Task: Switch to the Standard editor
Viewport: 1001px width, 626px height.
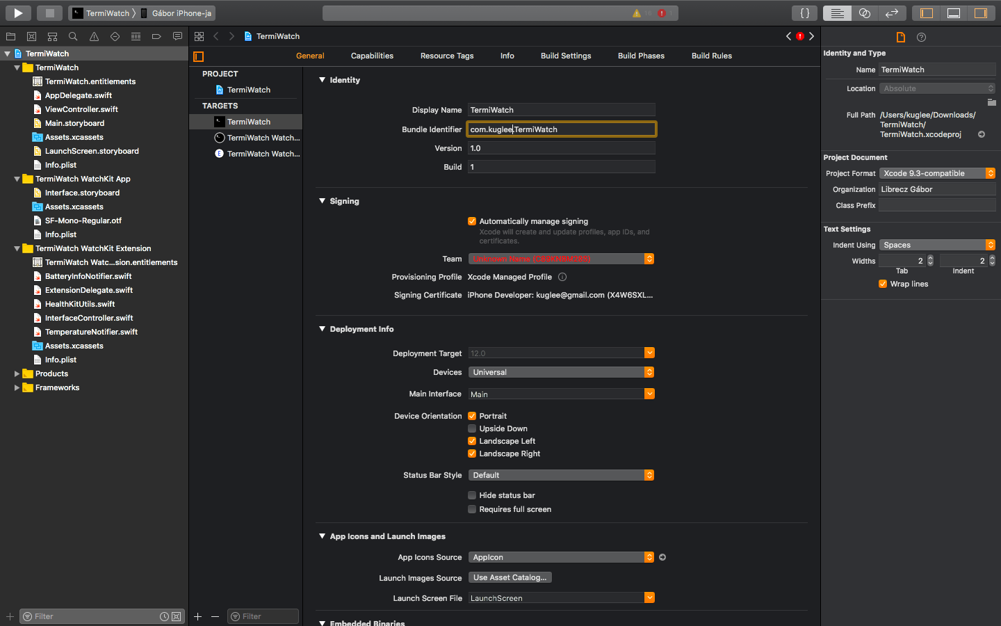Action: point(837,13)
